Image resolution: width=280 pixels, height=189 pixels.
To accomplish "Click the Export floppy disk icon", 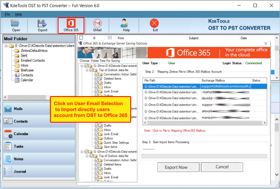I will click(42, 23).
